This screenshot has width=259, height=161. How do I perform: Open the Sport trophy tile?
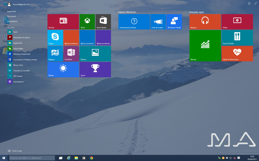[x=95, y=69]
